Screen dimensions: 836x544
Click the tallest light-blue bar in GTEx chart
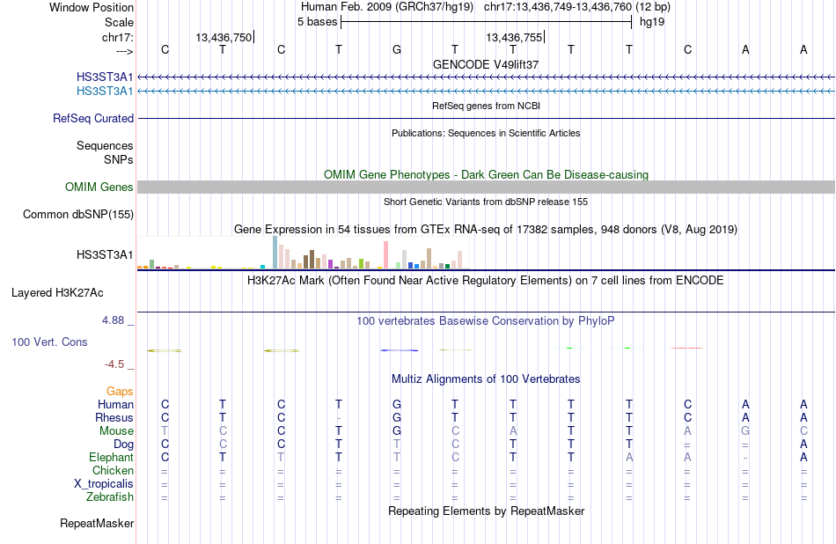click(275, 253)
